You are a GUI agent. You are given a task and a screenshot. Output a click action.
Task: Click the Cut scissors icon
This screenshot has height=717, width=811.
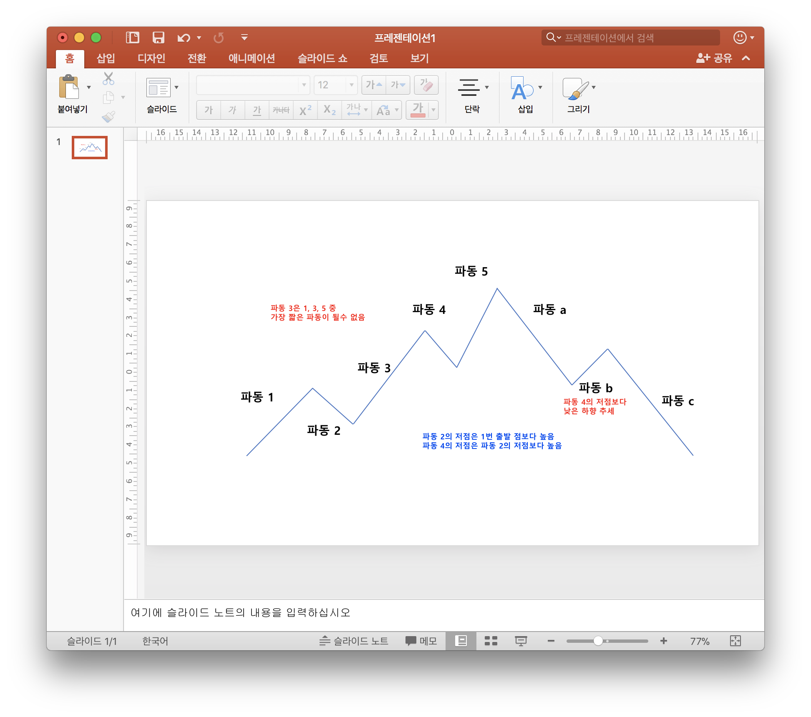[108, 78]
